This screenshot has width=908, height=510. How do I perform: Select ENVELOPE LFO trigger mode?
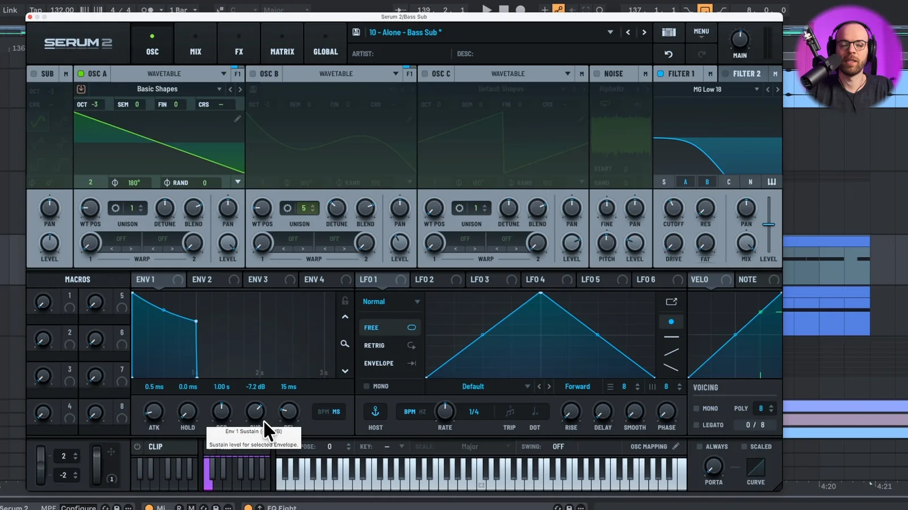[390, 363]
